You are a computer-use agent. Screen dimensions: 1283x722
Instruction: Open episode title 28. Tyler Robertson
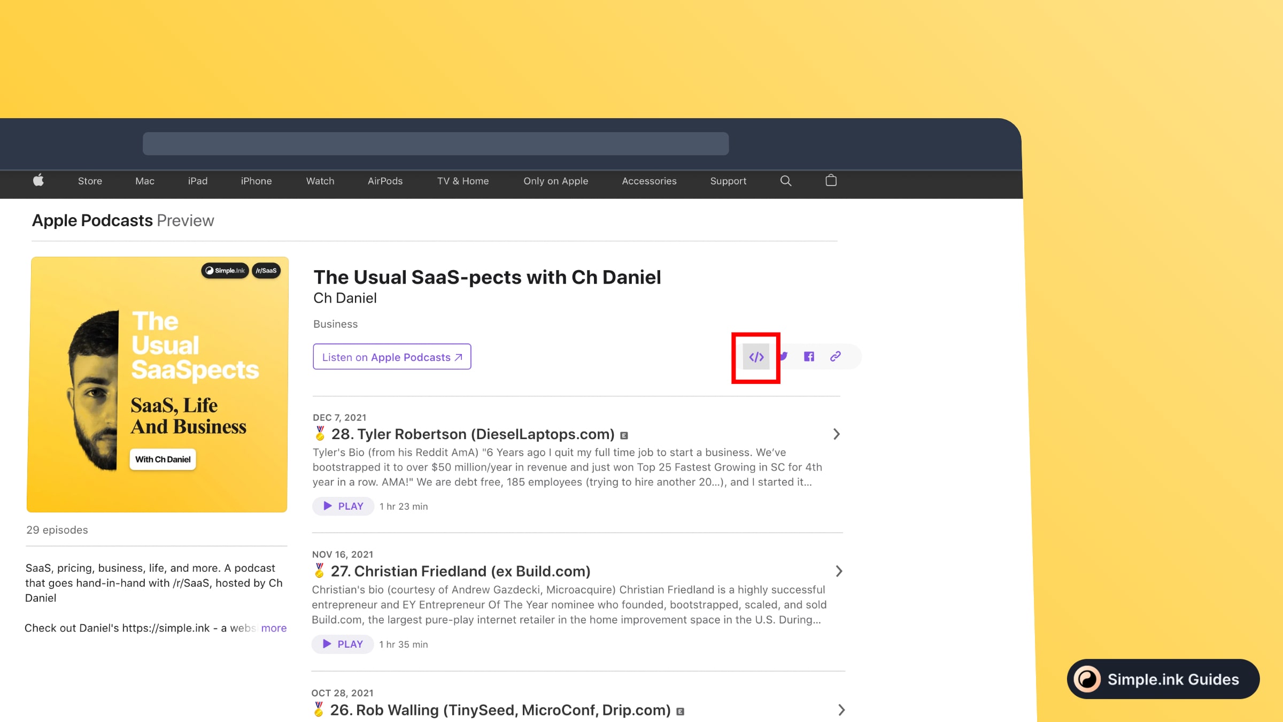click(x=473, y=434)
